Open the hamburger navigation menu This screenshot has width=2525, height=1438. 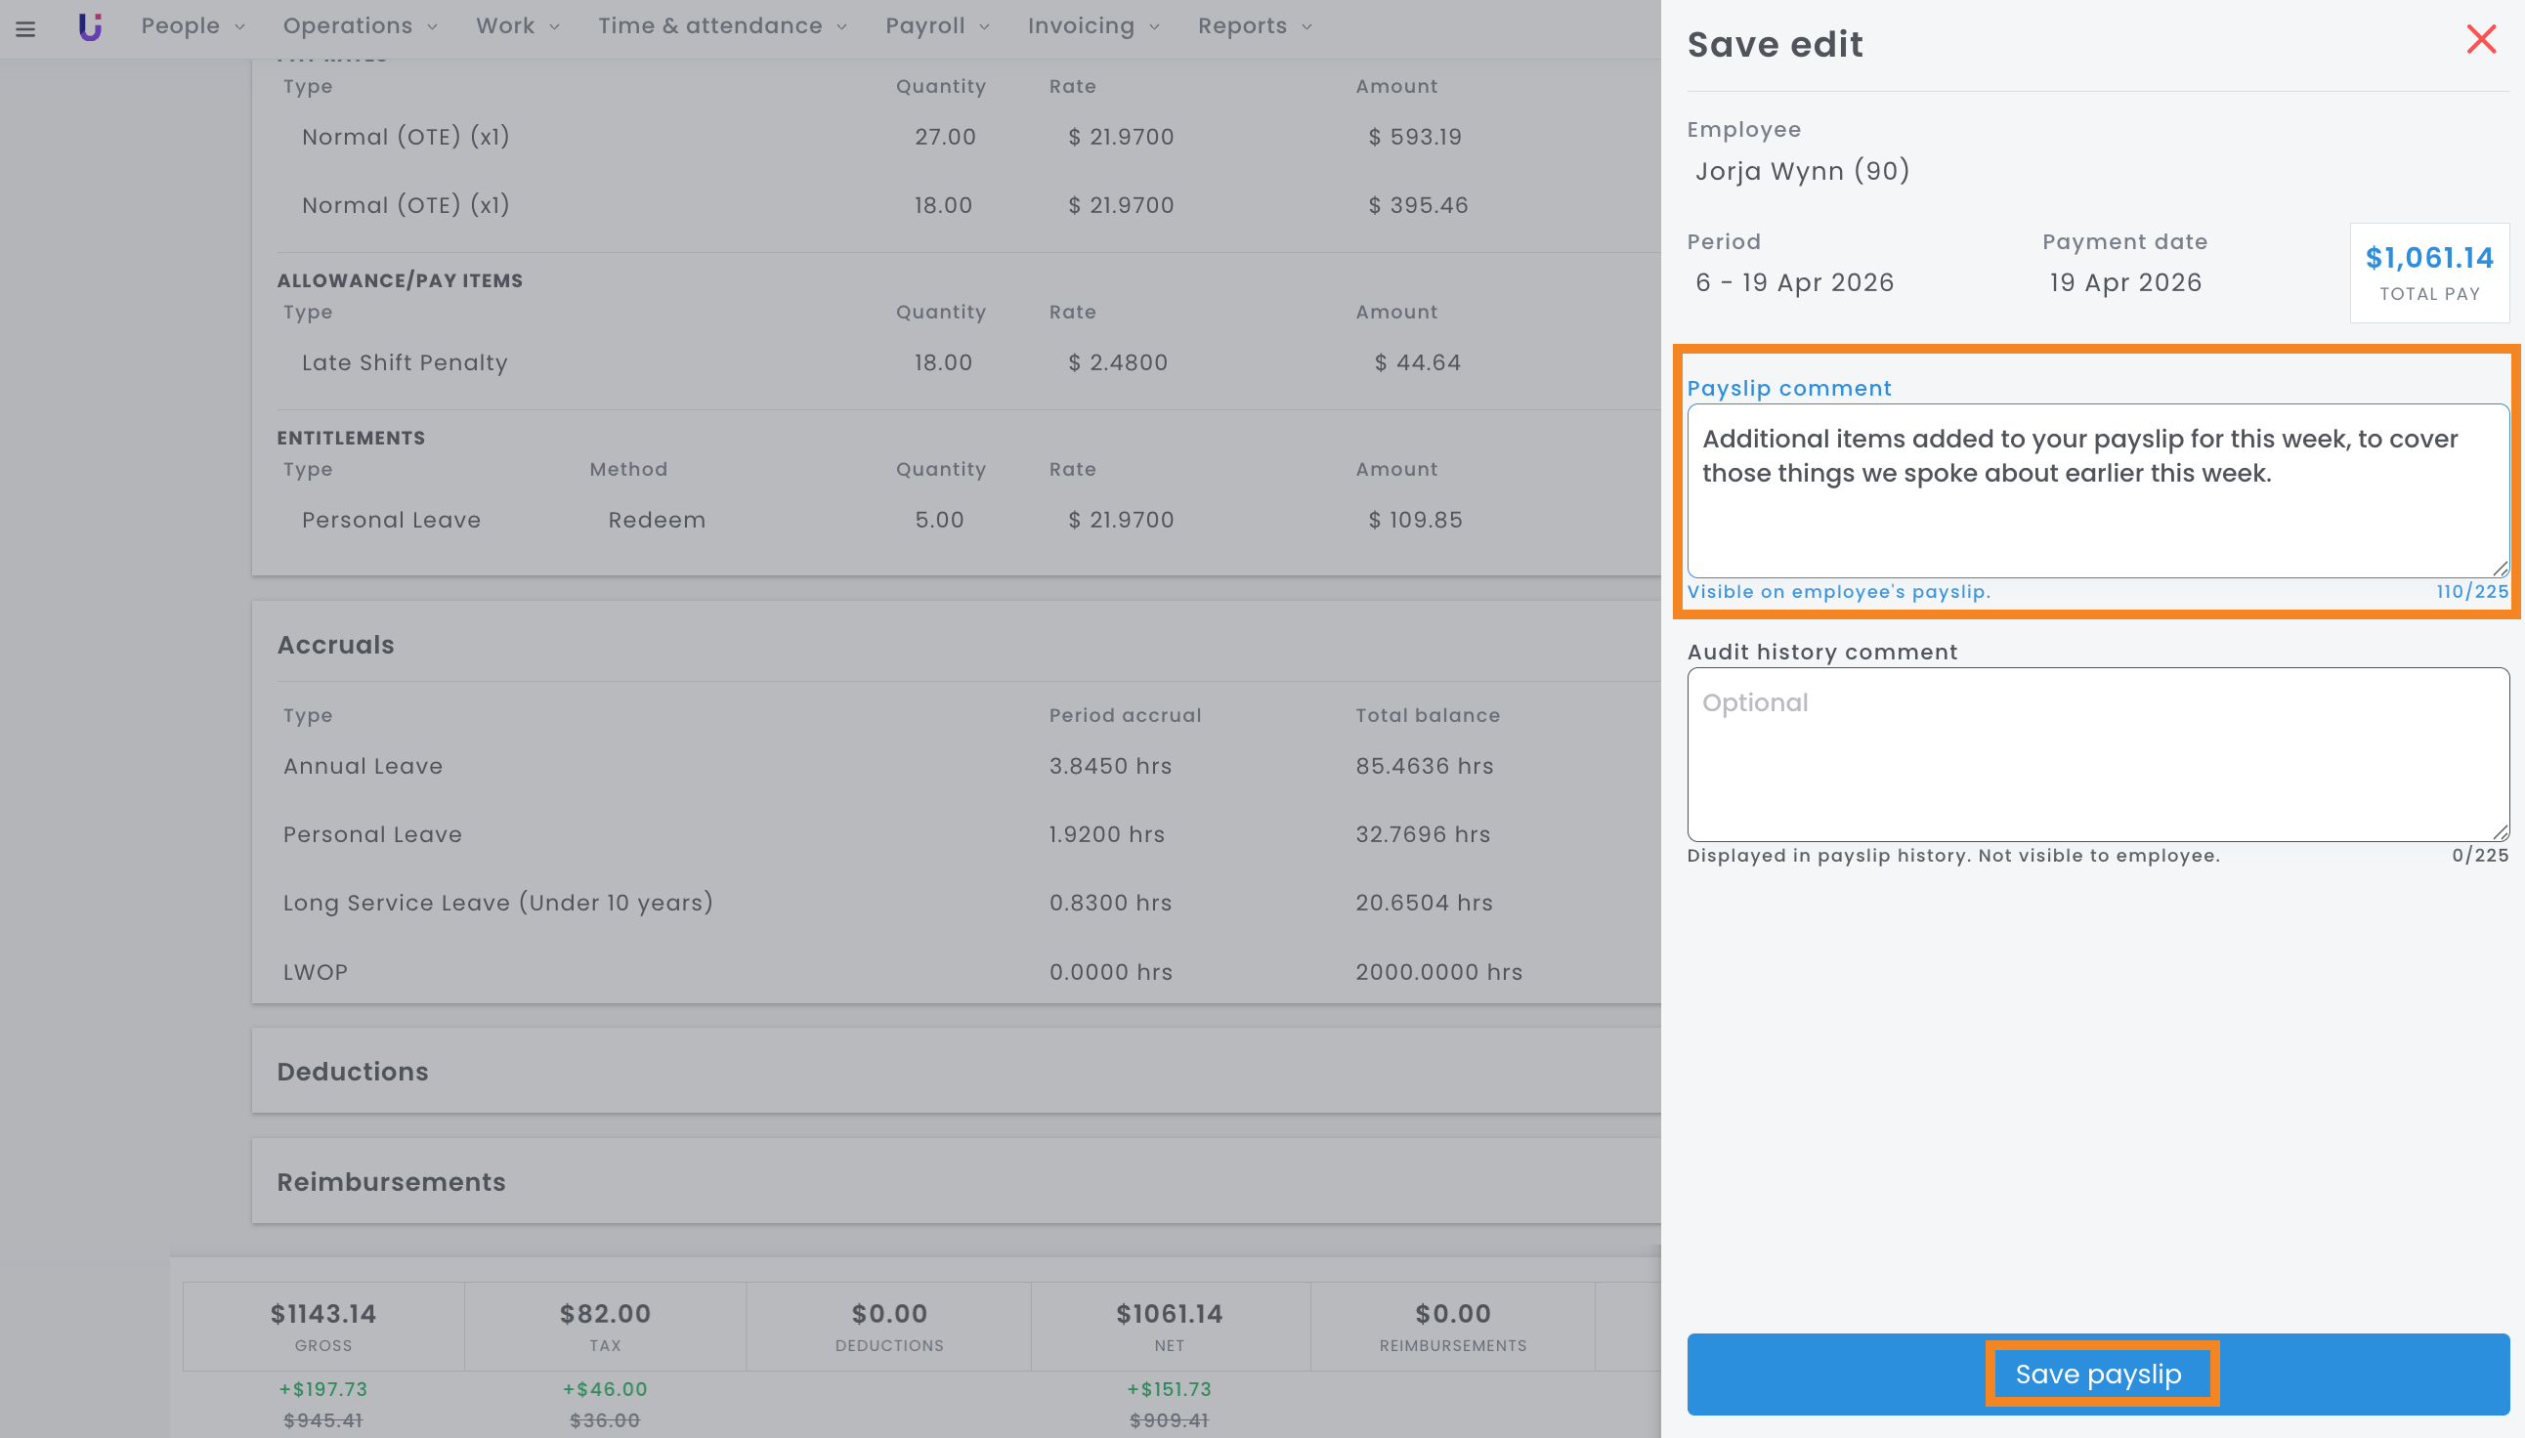point(25,28)
